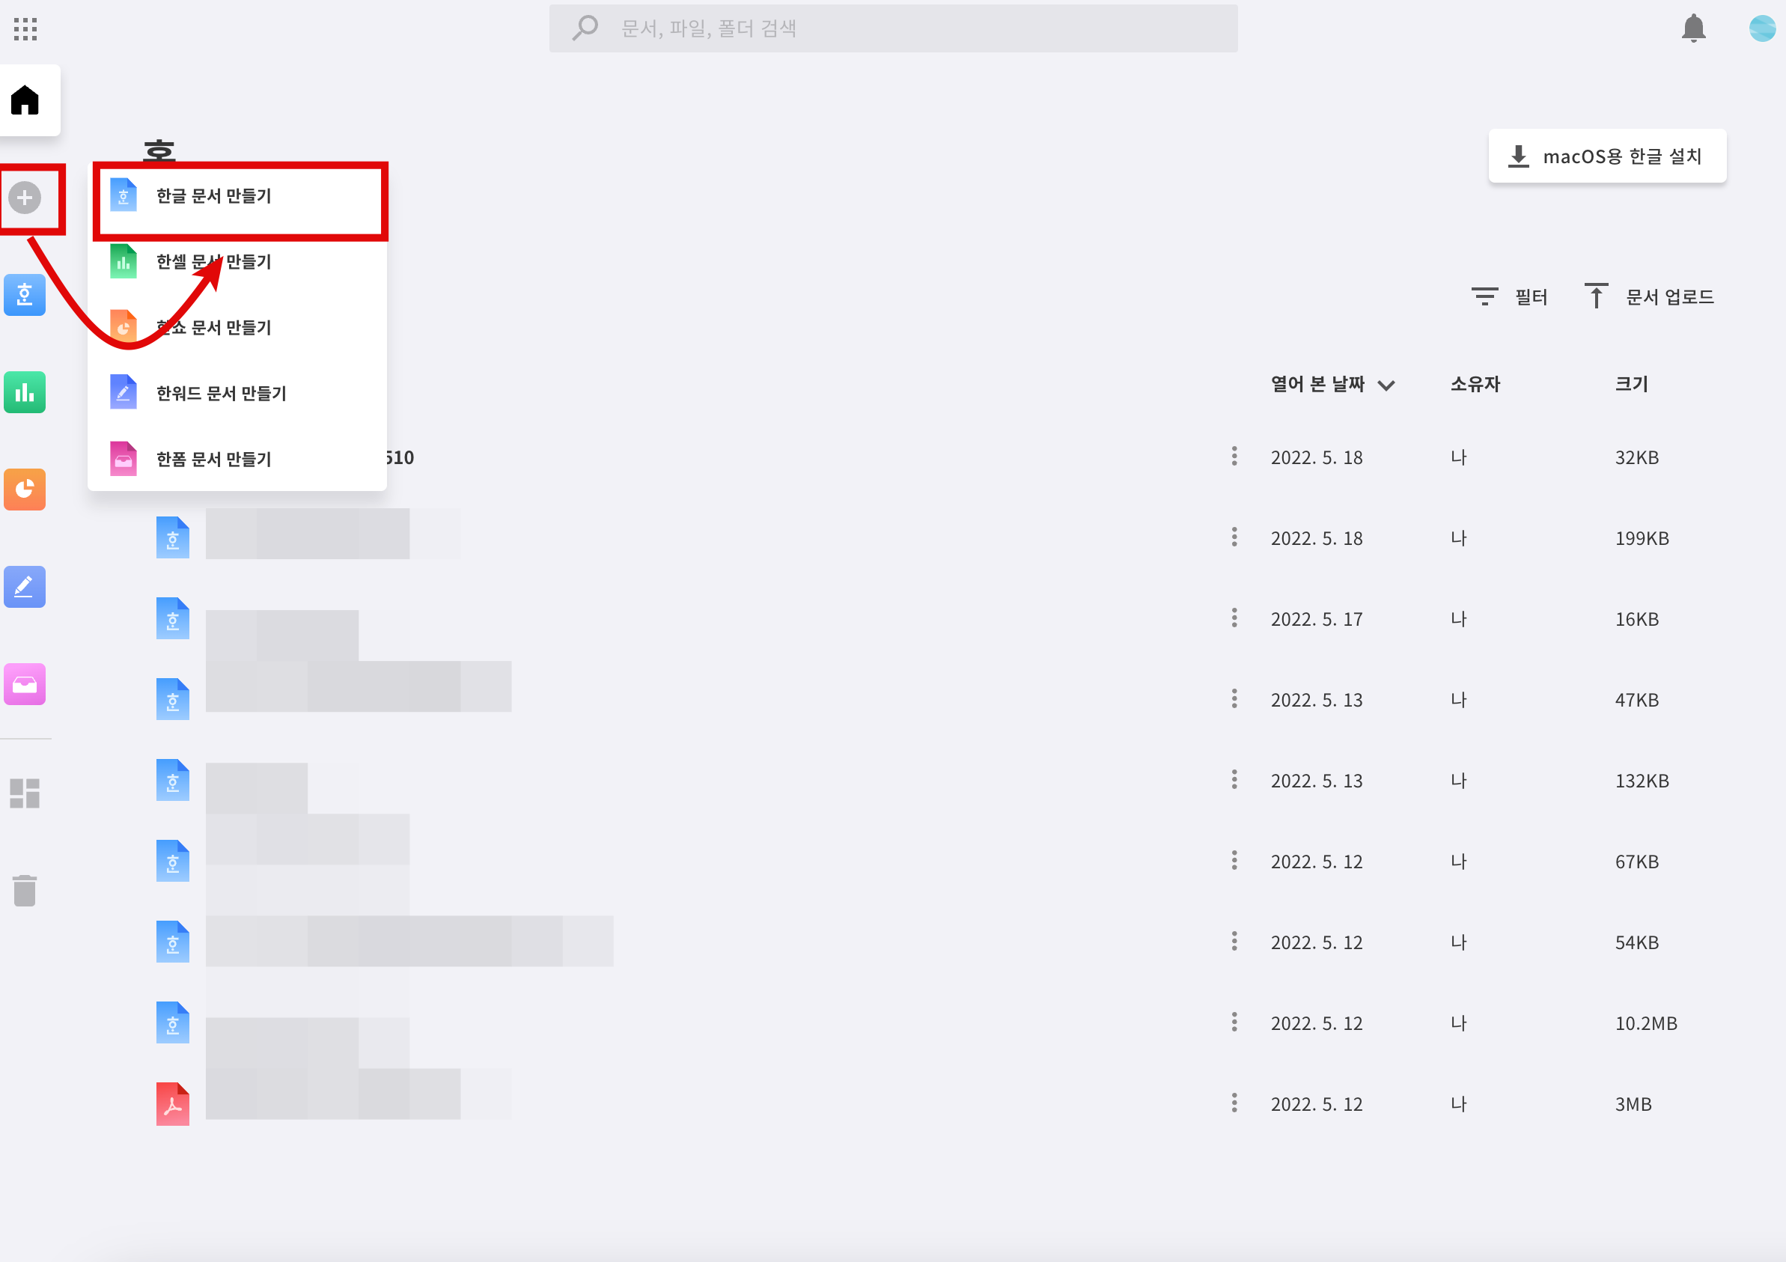Select 한쇼 문서 만들기 menu item
The height and width of the screenshot is (1262, 1786).
[237, 328]
